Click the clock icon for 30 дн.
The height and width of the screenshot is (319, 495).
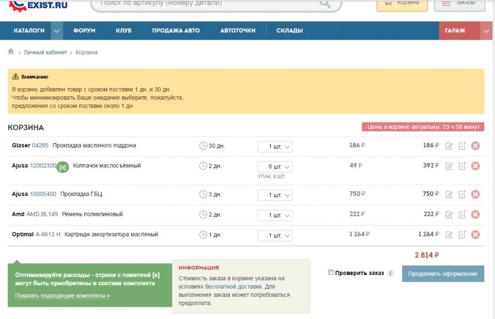coord(203,146)
